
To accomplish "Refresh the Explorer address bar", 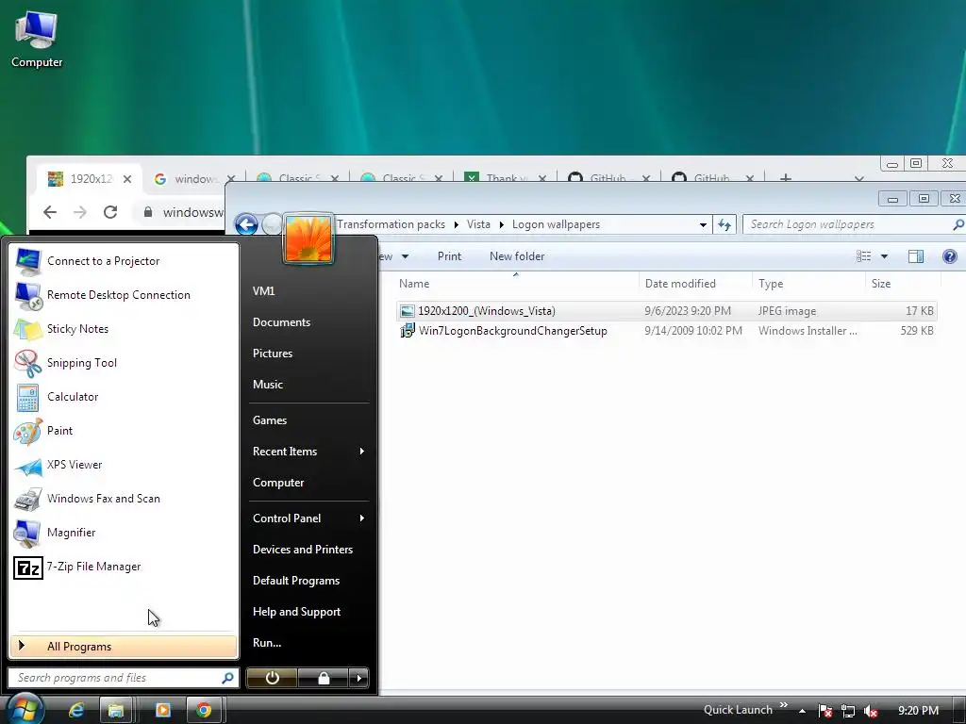I will click(x=724, y=224).
